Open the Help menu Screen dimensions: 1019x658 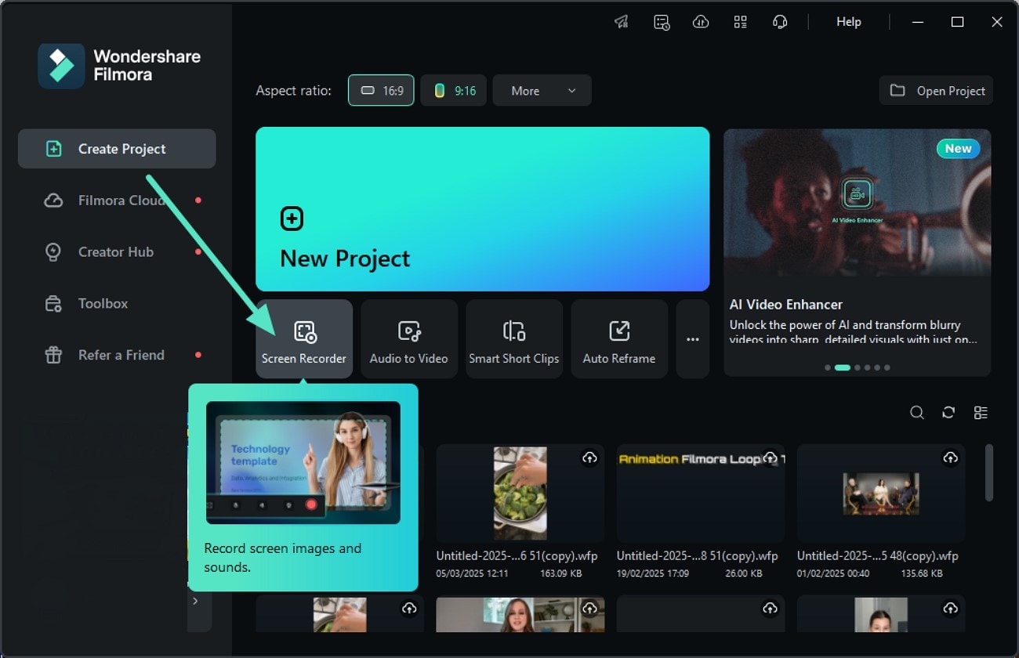point(849,22)
